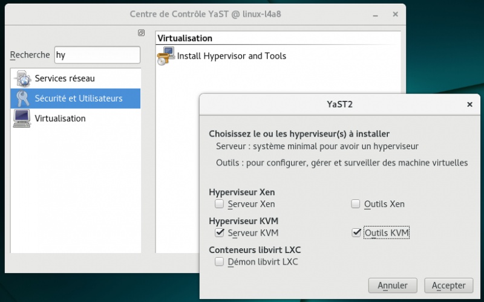Click the Choisissez hyperviseur(s) à installer title
484x302 pixels.
299,133
